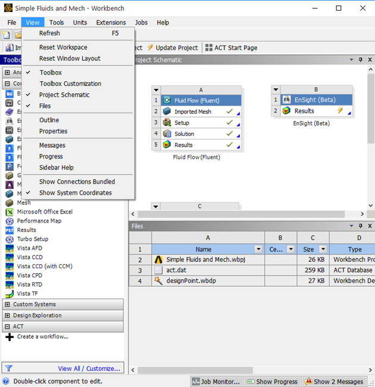Viewport: 375px width, 387px height.
Task: Open the Name column filter dropdown
Action: (258, 249)
